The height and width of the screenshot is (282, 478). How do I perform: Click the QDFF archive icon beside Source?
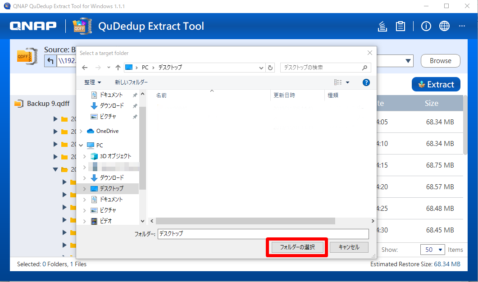pyautogui.click(x=27, y=56)
